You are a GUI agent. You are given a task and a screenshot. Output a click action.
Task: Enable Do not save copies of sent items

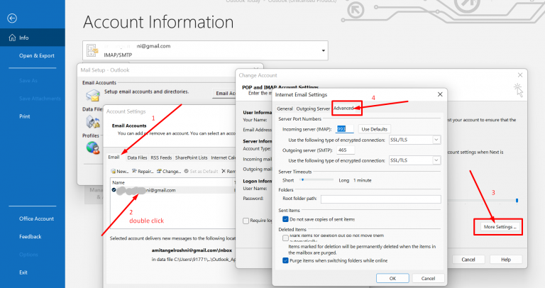285,219
